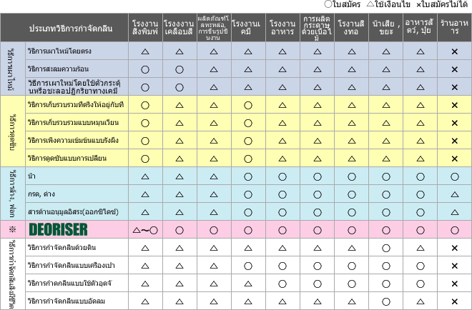Select the ร้านอาหาร column header
This screenshot has width=472, height=310.
[x=454, y=29]
